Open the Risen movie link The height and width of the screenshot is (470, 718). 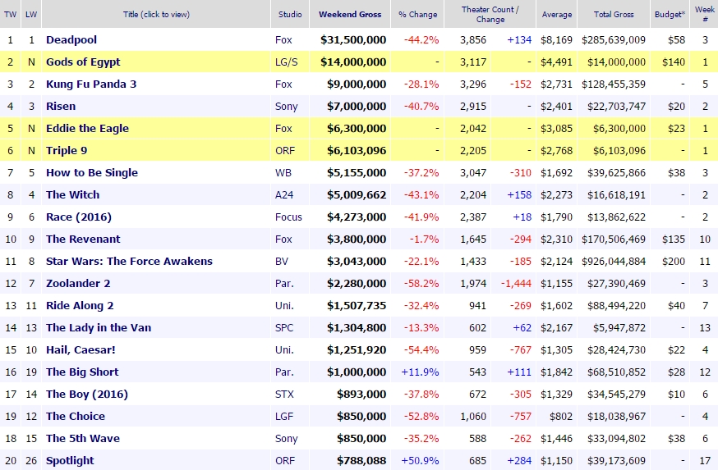coord(61,106)
